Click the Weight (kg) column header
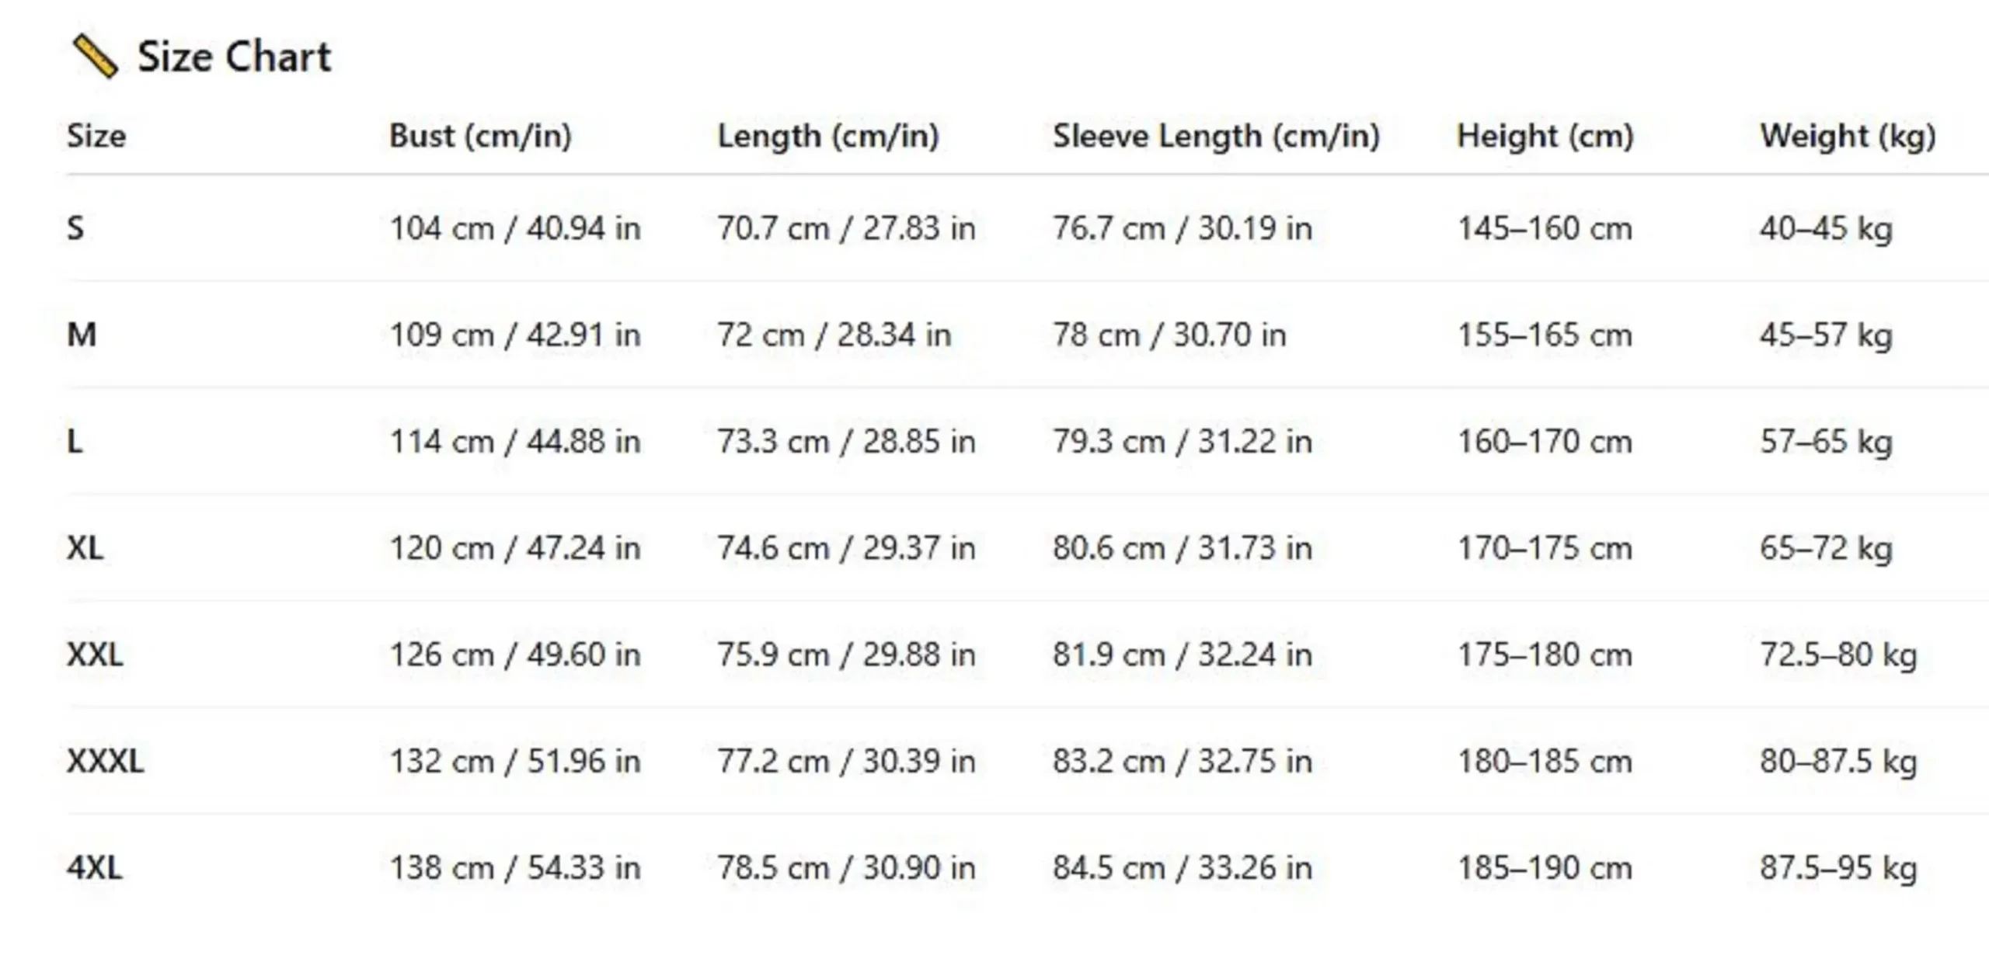1989x969 pixels. (x=1848, y=136)
